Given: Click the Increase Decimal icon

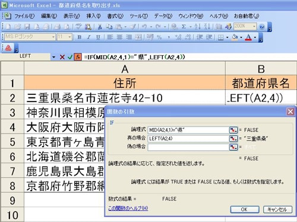Looking at the screenshot, I should 178,37.
